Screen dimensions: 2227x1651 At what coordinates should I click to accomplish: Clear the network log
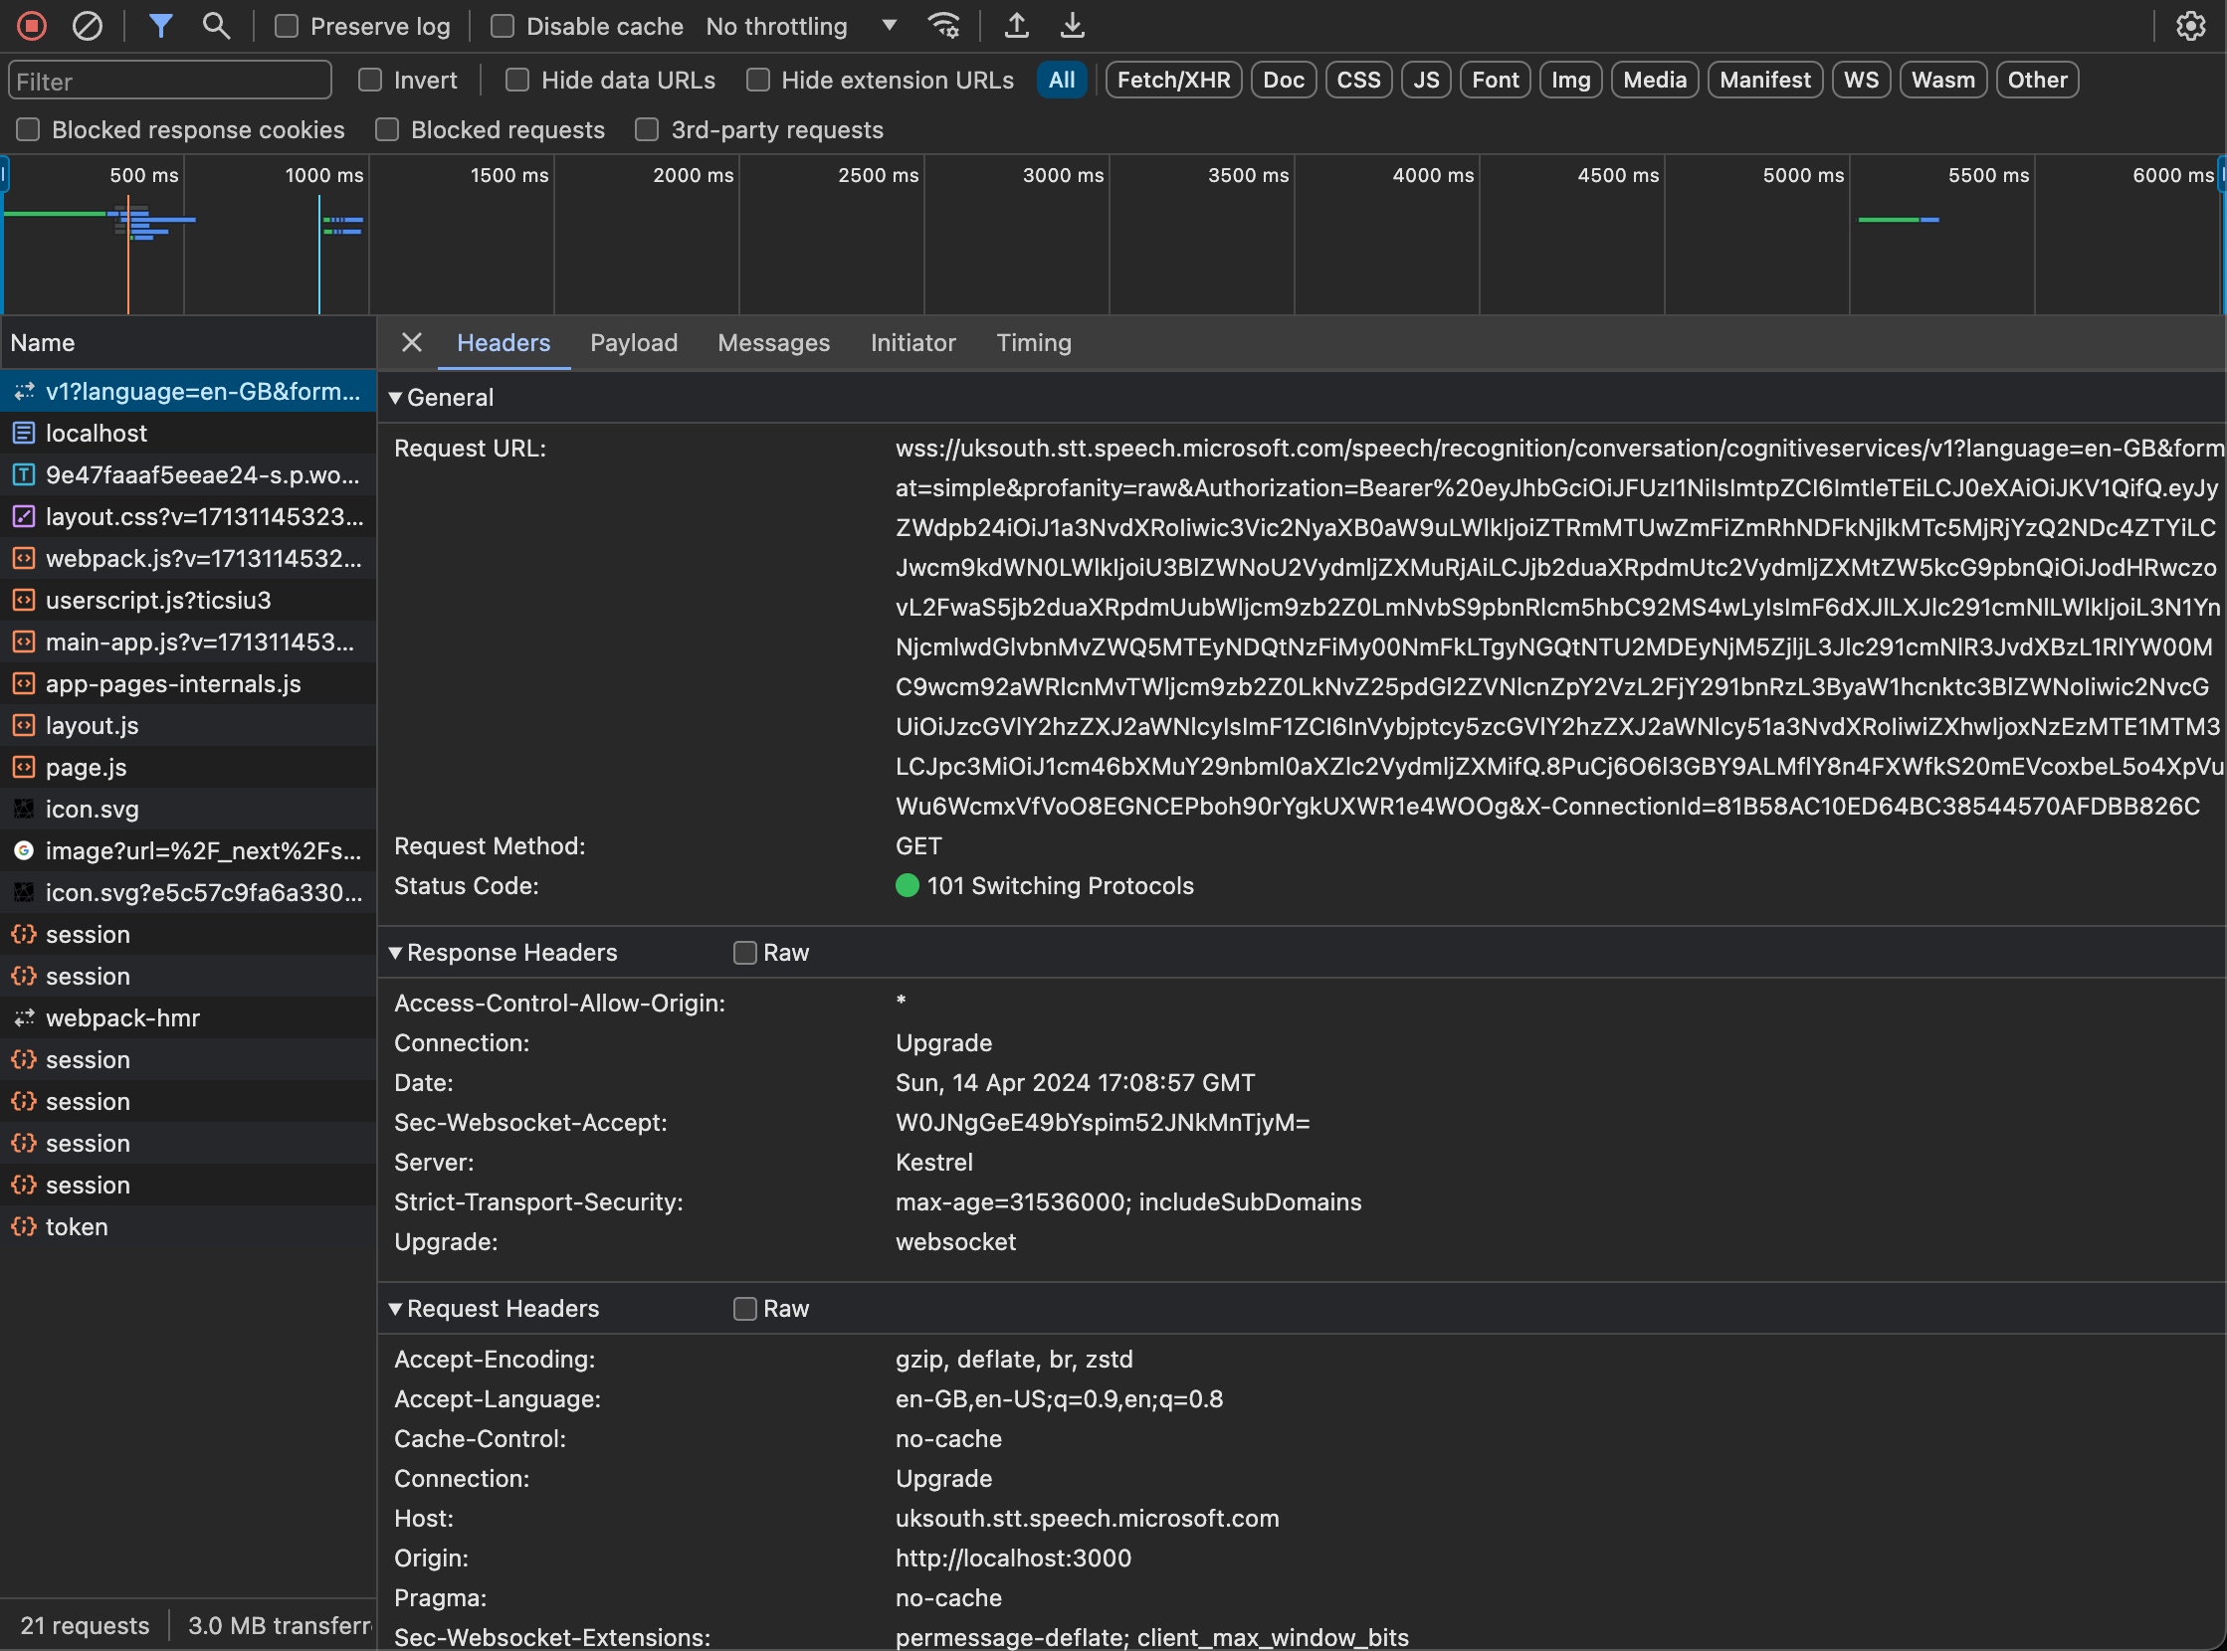tap(87, 26)
